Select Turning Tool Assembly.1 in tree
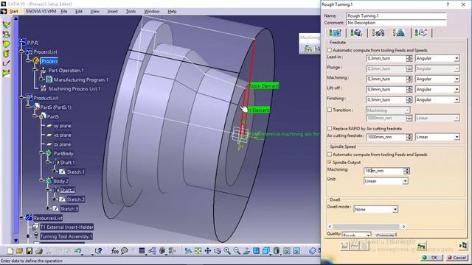472x265 pixels. [x=66, y=236]
